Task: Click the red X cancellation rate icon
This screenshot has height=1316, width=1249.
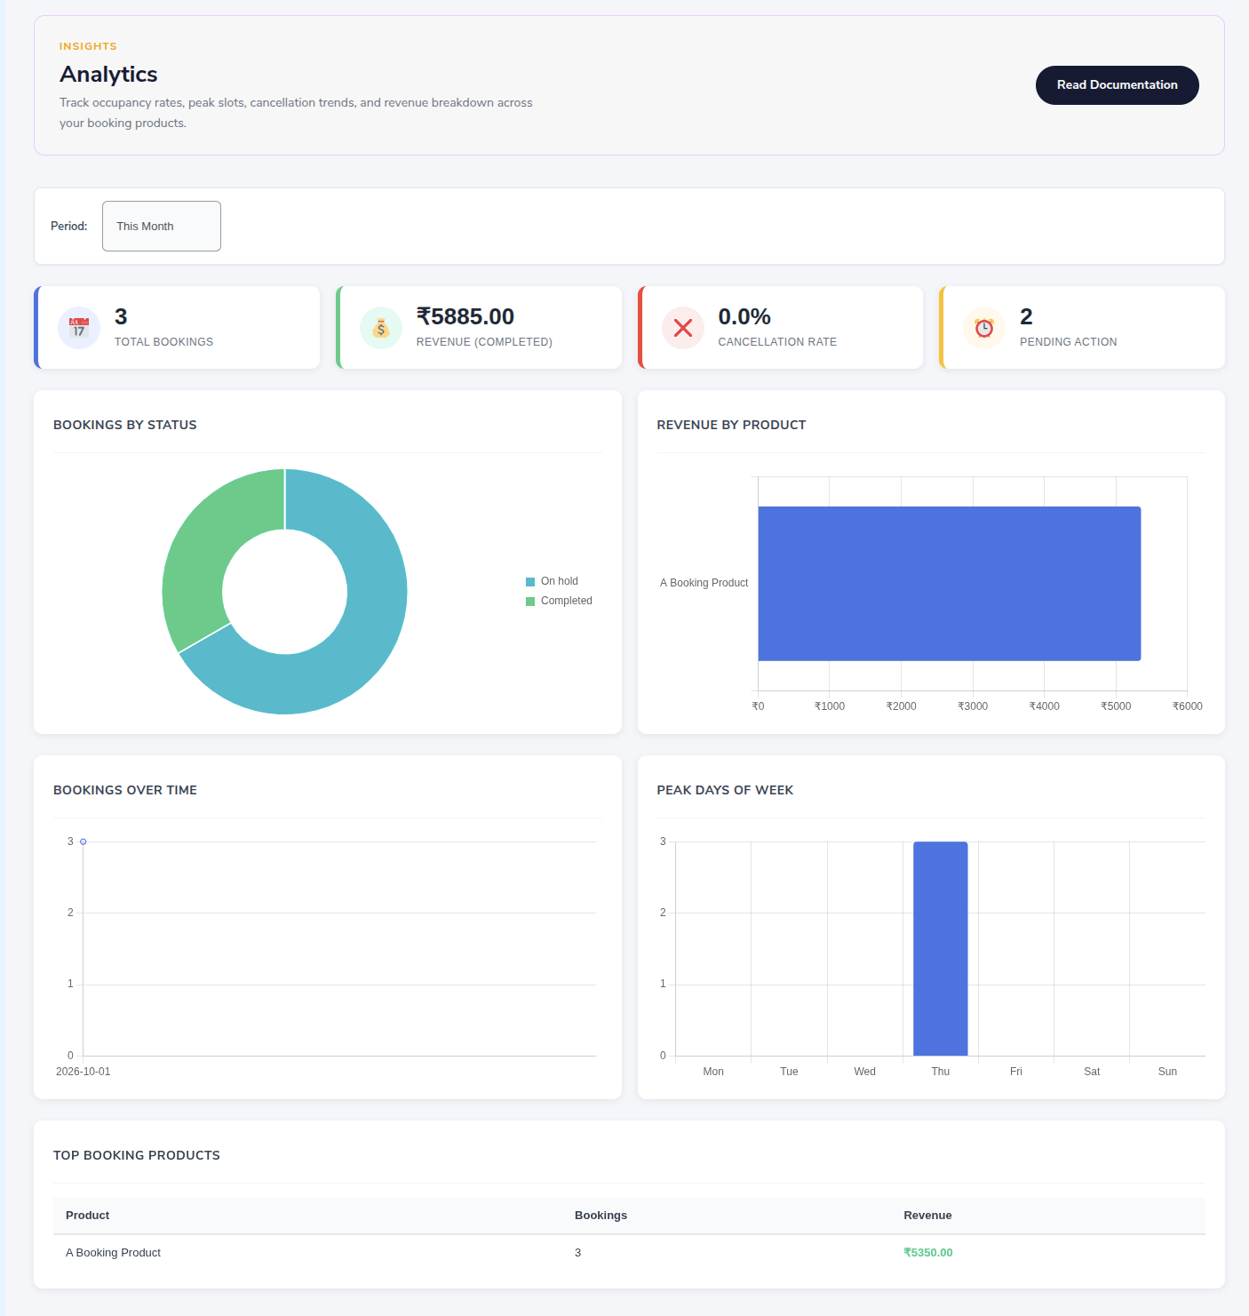Action: pyautogui.click(x=683, y=328)
